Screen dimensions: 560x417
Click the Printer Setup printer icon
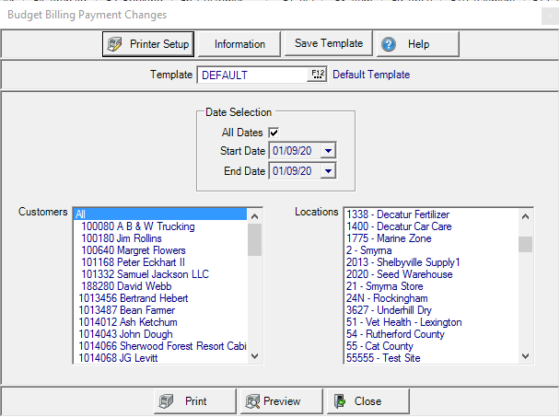point(116,44)
